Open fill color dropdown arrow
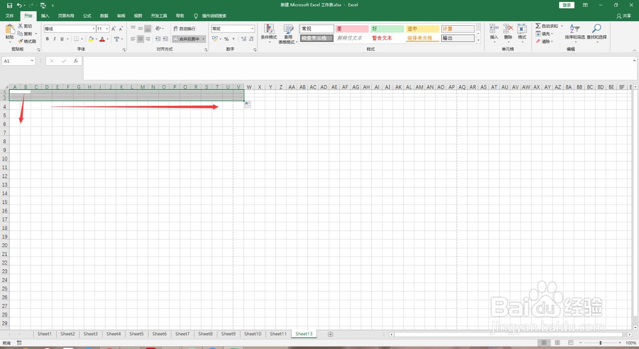 96,39
